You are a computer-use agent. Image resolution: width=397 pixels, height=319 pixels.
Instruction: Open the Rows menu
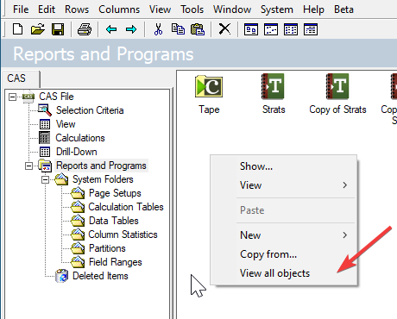tap(77, 9)
